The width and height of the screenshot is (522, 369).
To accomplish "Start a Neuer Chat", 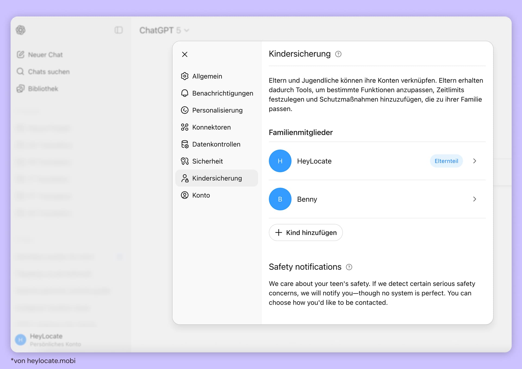I will [x=40, y=55].
